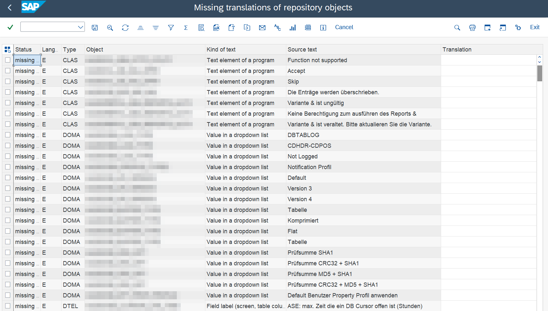The height and width of the screenshot is (311, 548).
Task: Select the Source text column header
Action: 363,50
